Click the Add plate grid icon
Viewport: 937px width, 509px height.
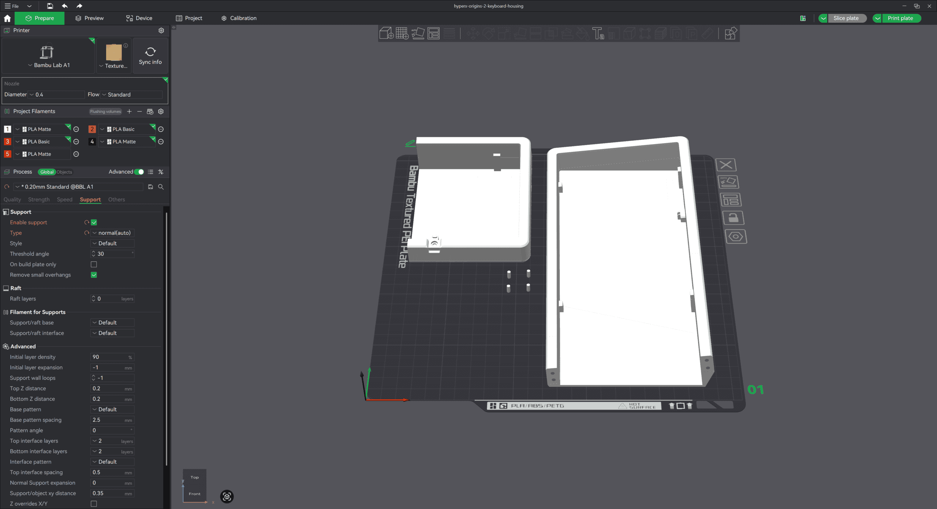click(x=402, y=33)
